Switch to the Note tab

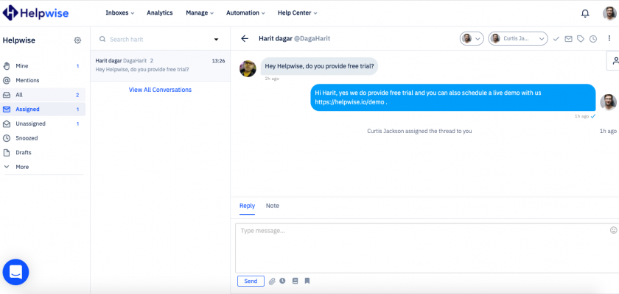click(273, 206)
